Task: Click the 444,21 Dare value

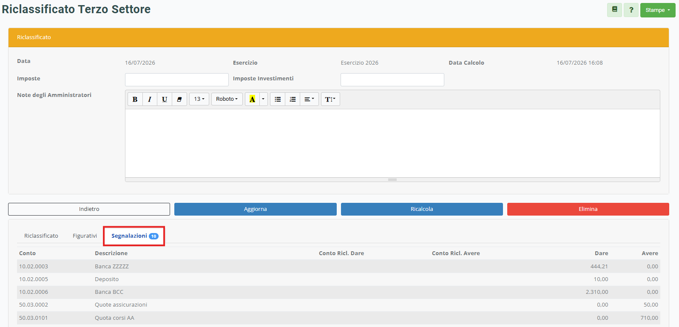Action: [599, 267]
